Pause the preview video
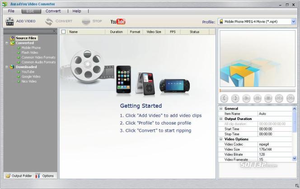This screenshot has height=189, width=300. point(258,98)
